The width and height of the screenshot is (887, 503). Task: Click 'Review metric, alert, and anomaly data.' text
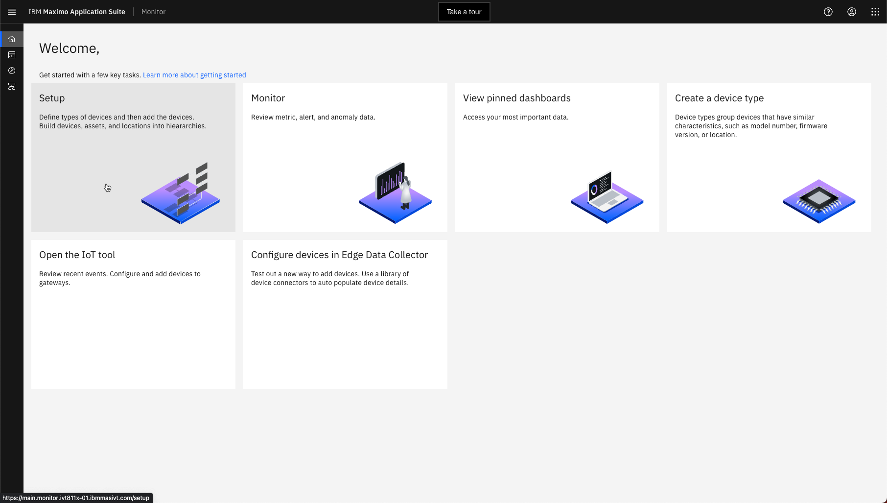[x=313, y=117]
